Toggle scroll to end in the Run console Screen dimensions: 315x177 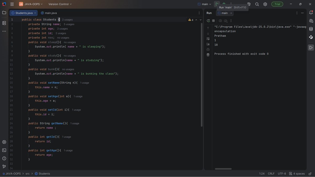[208, 44]
